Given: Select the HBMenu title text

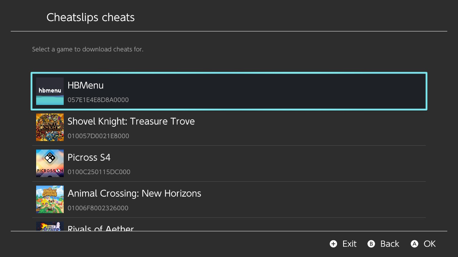Looking at the screenshot, I should (x=86, y=85).
